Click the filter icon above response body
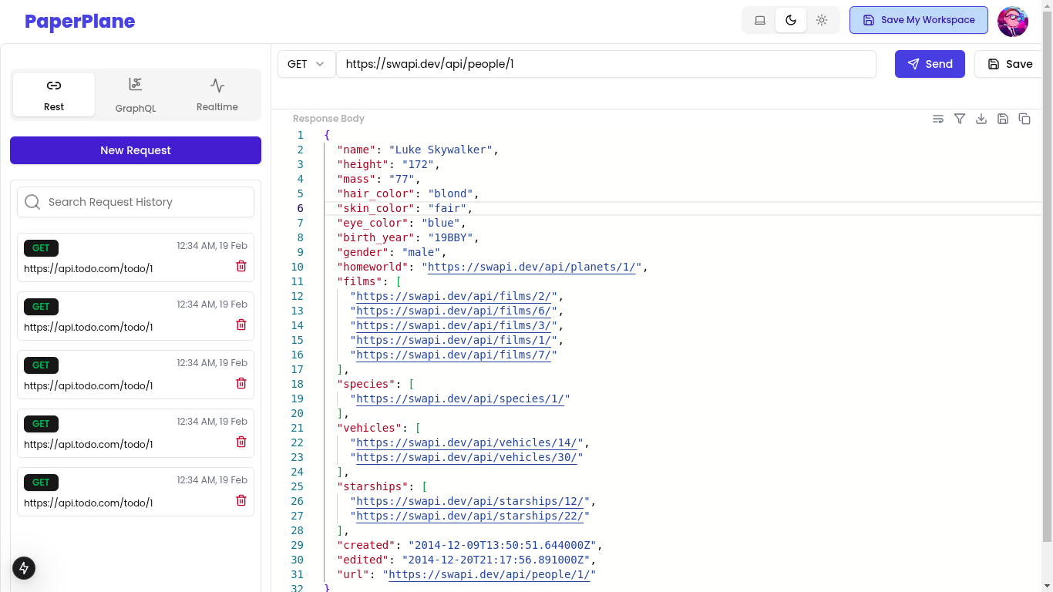Image resolution: width=1053 pixels, height=592 pixels. click(x=960, y=119)
